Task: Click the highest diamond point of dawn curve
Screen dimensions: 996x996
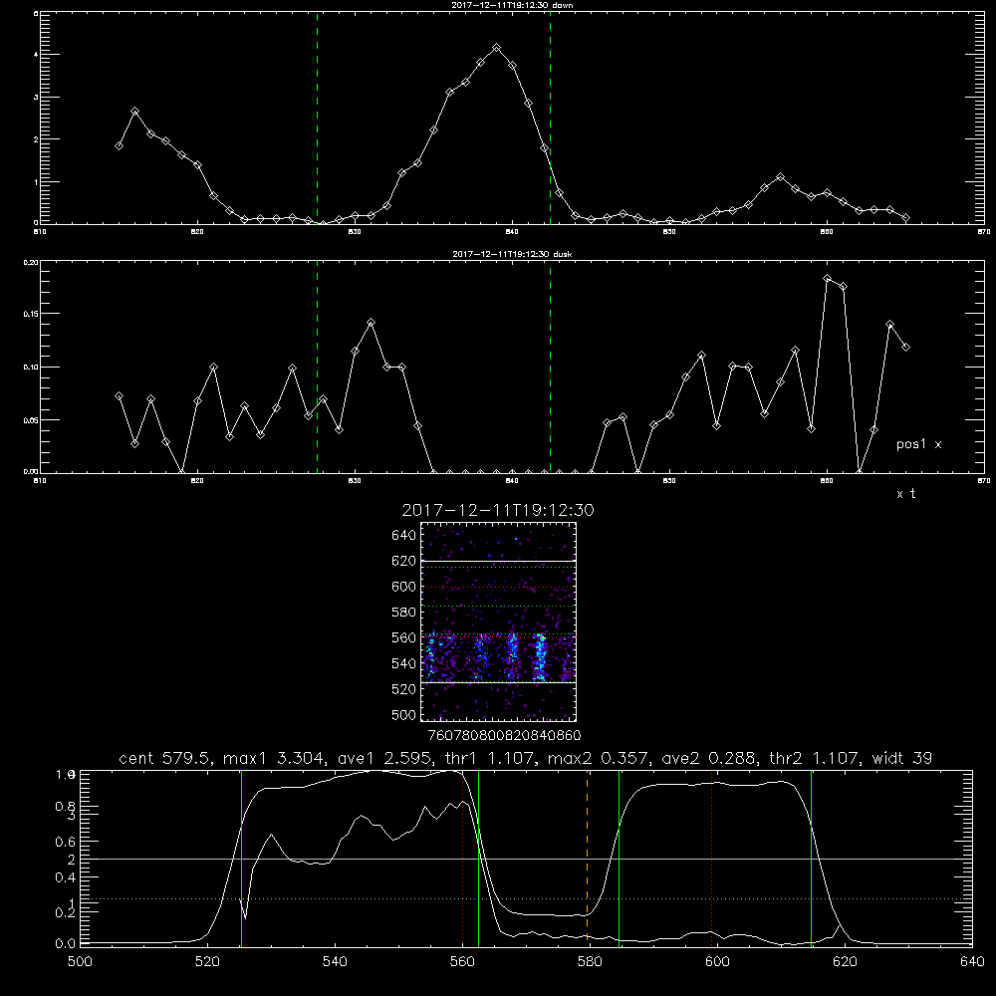Action: click(x=497, y=48)
